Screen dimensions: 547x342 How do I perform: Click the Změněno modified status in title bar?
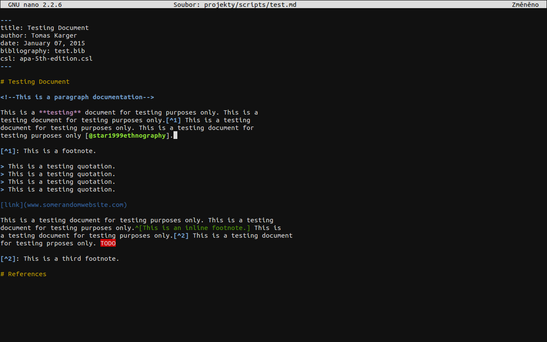coord(525,5)
